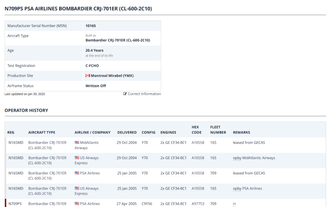
Task: Open PSA Airlines link in the N709PS row
Action: [90, 204]
